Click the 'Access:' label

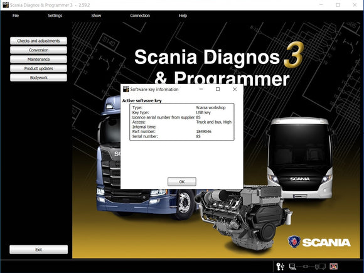[x=139, y=122]
